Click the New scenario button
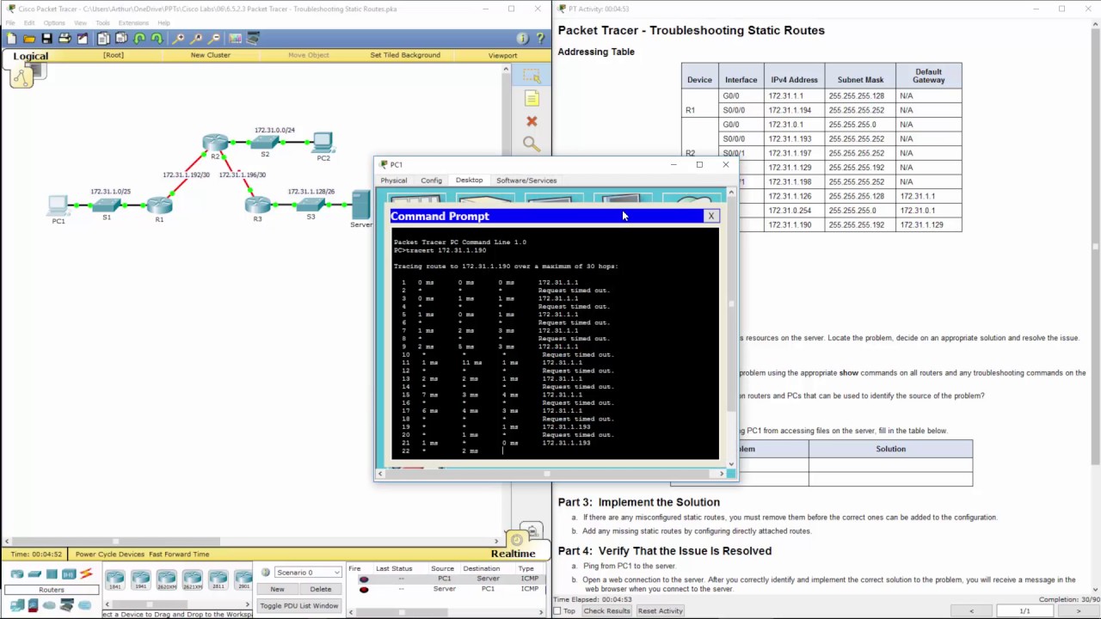The image size is (1101, 619). [x=277, y=589]
